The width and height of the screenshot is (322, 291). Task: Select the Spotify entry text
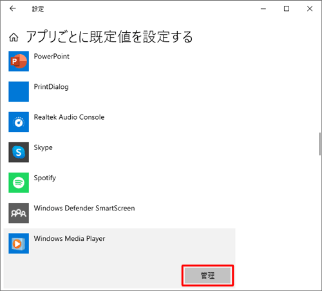[x=45, y=178]
